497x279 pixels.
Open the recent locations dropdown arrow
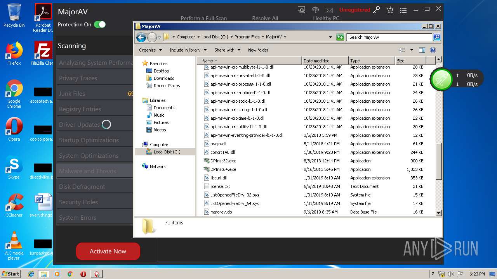coord(159,37)
